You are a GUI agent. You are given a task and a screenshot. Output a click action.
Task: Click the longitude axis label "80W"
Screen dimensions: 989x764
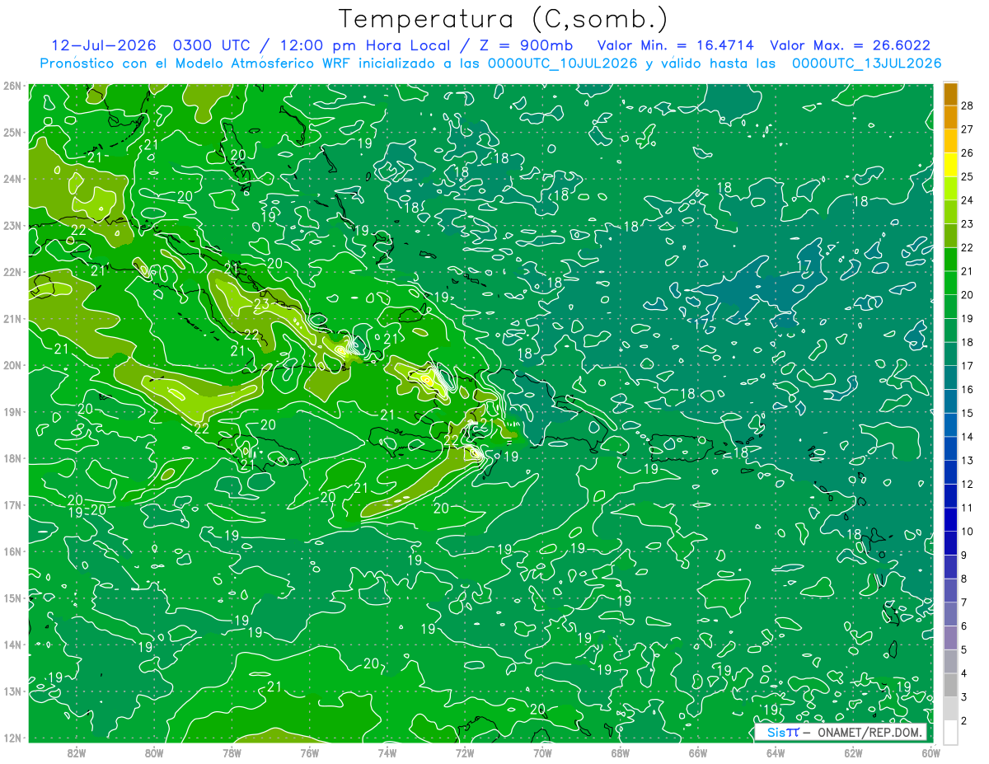154,752
